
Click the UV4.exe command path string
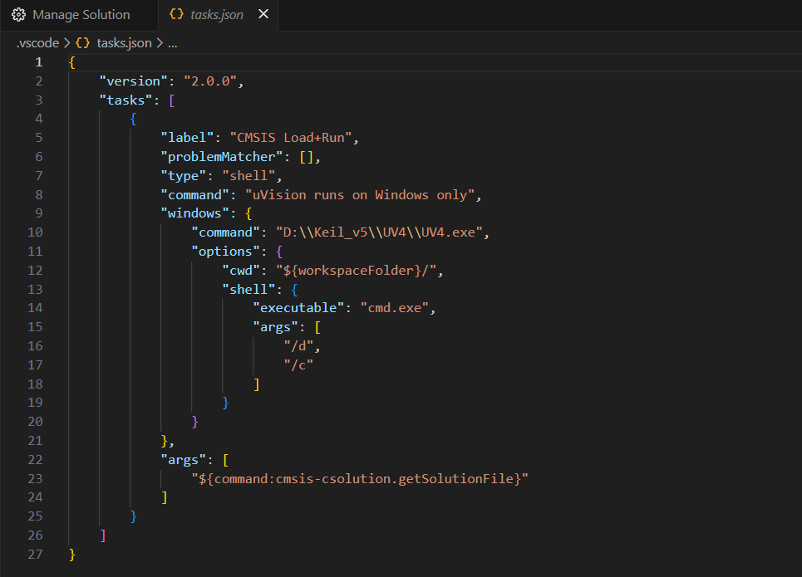pos(381,232)
